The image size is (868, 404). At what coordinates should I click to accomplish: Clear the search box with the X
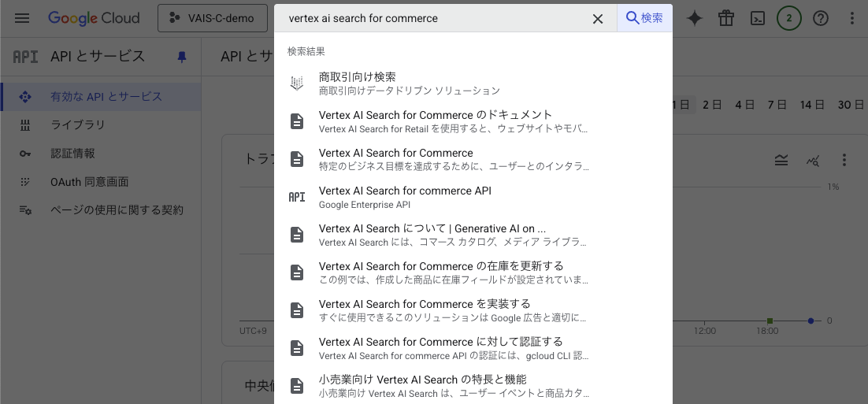598,19
